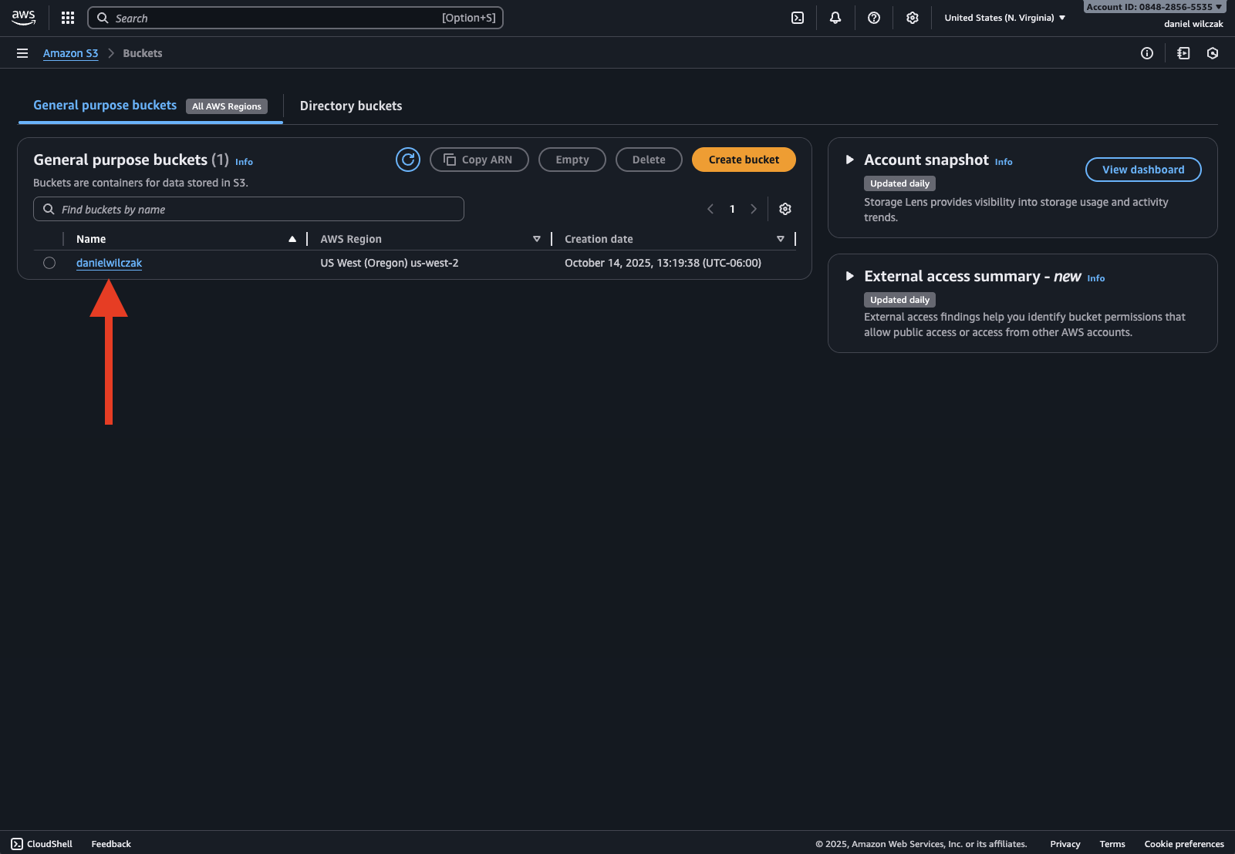
Task: Open the AWS services grid menu
Action: point(68,18)
